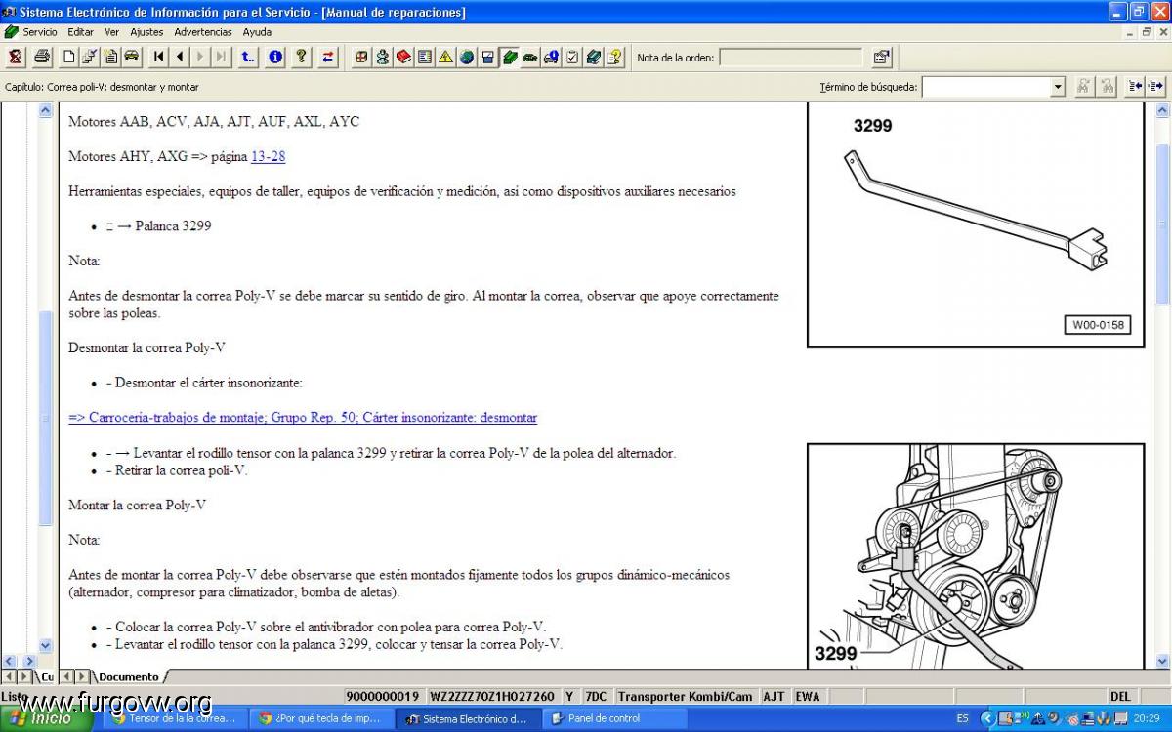The width and height of the screenshot is (1172, 732).
Task: Open the Ajustes menu
Action: coord(146,32)
